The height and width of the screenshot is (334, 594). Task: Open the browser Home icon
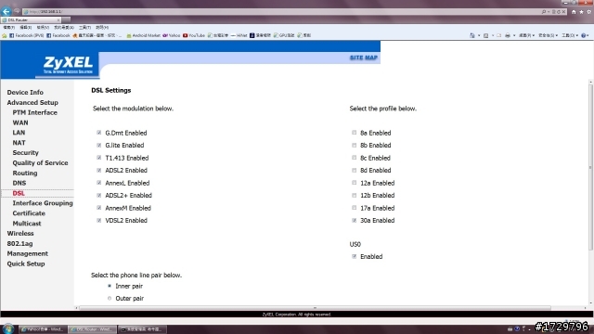574,12
